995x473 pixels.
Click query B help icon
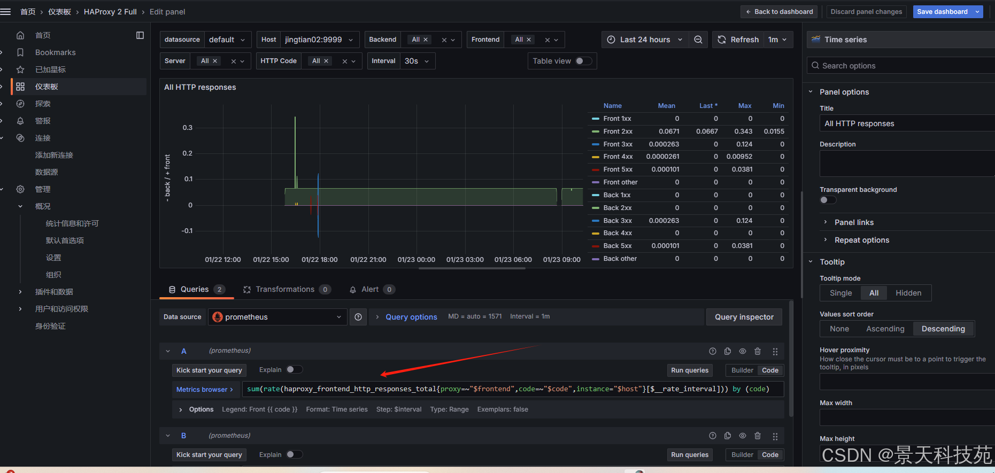[713, 436]
